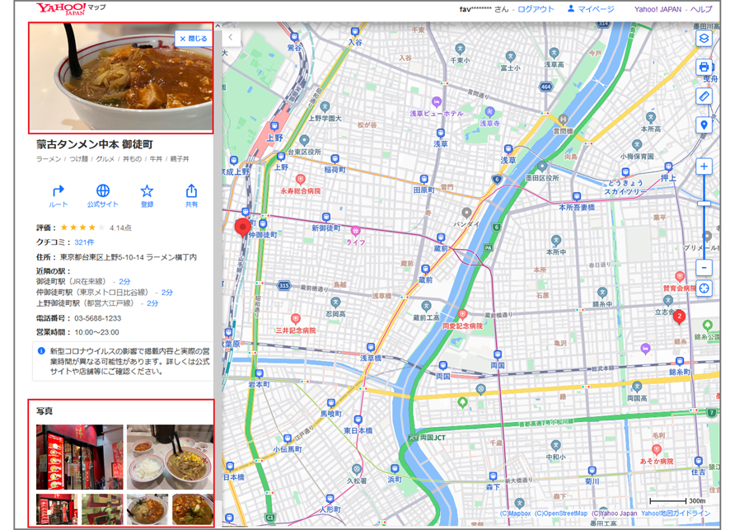Open the storefront photo thumbnail
The image size is (730, 530).
pyautogui.click(x=80, y=457)
